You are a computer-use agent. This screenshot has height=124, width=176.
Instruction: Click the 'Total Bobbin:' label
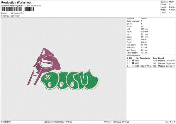coord(132,53)
